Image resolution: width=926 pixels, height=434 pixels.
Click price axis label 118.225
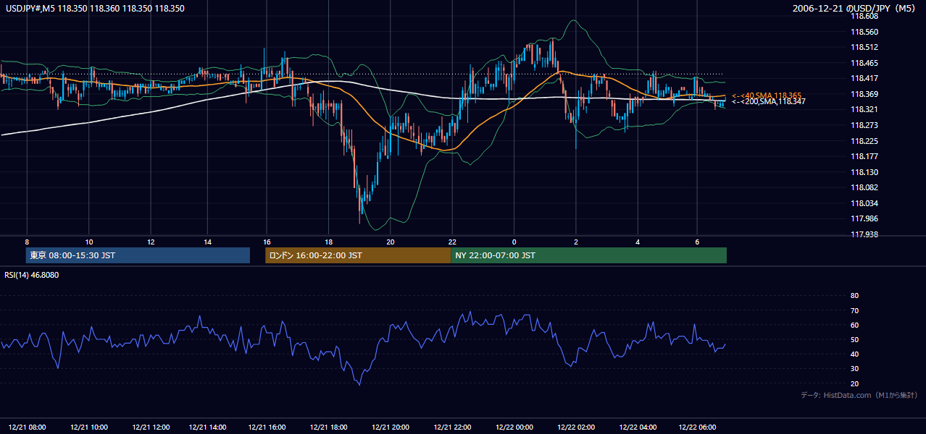[864, 141]
